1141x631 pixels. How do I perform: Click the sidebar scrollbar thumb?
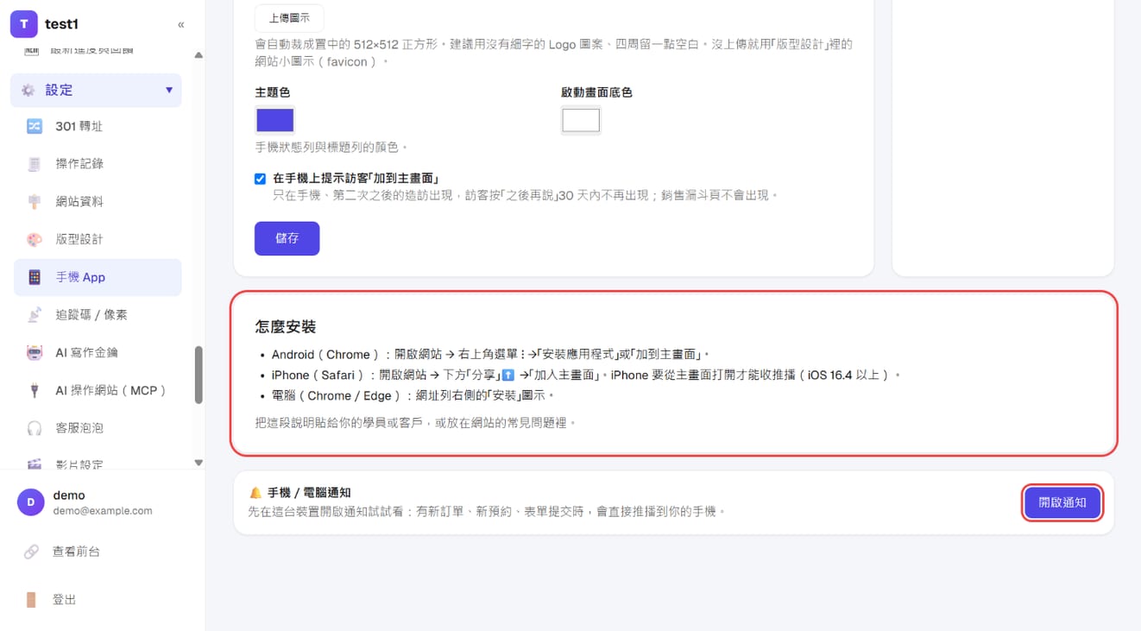coord(199,375)
